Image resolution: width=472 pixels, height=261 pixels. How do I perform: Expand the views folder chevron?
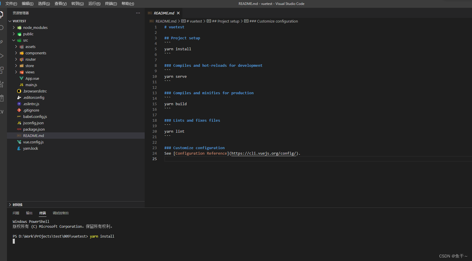click(16, 72)
